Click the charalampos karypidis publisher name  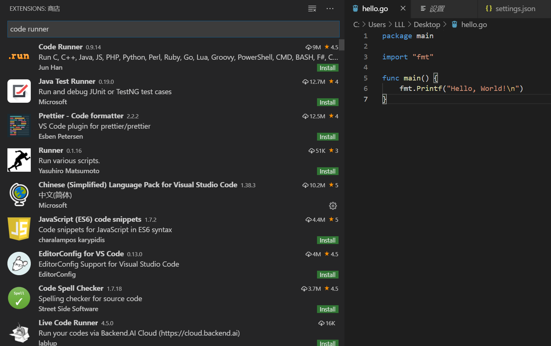pos(72,240)
